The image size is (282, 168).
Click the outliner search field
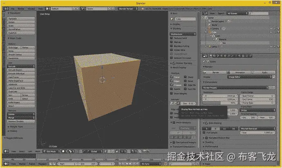click(259, 14)
